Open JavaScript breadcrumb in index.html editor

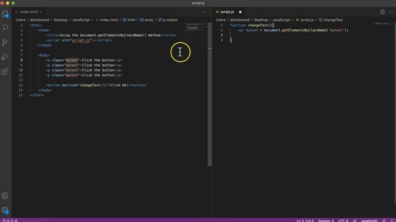(x=81, y=20)
